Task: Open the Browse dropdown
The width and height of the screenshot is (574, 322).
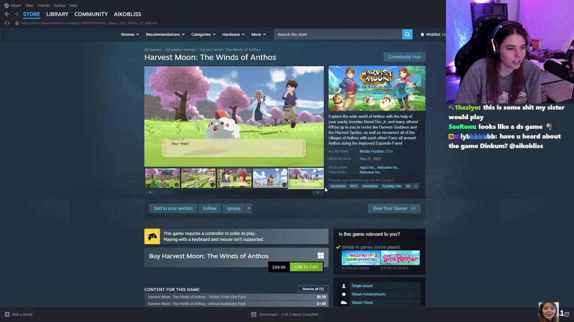Action: 130,34
